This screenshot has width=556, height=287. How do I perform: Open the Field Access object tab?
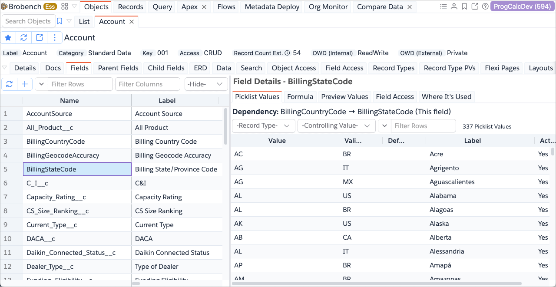(344, 68)
